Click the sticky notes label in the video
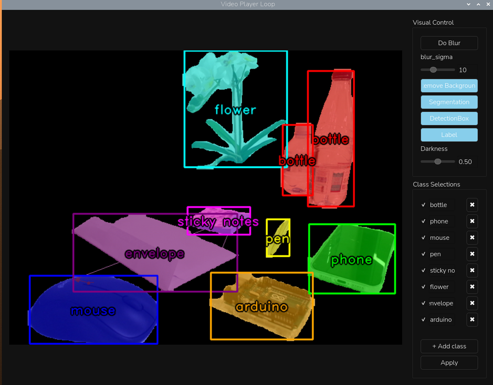The width and height of the screenshot is (493, 385). 218,222
